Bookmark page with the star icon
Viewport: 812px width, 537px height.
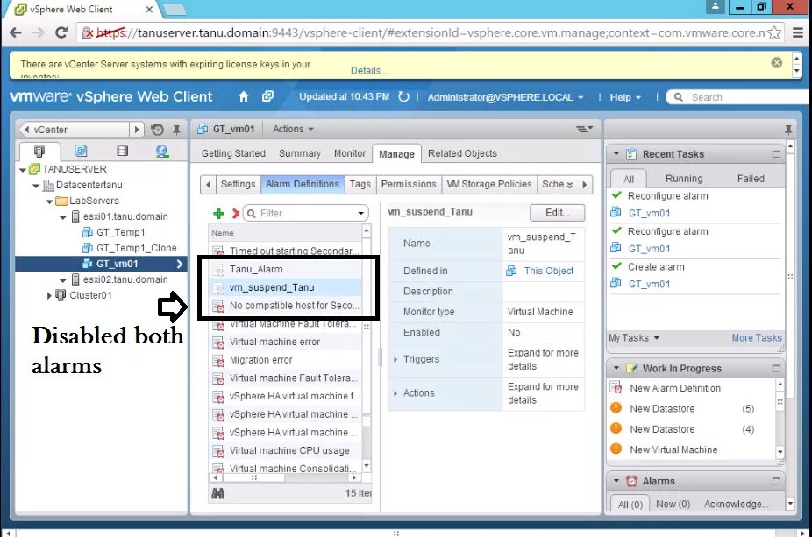point(774,33)
